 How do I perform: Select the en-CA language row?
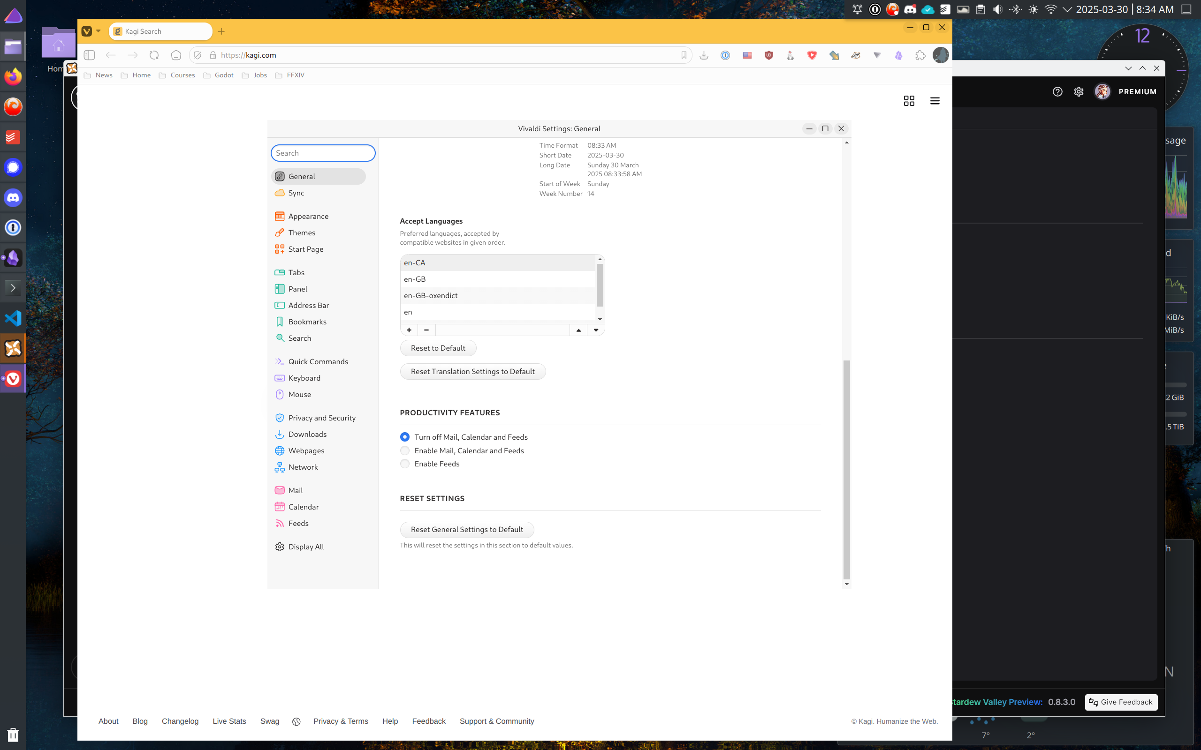point(498,263)
